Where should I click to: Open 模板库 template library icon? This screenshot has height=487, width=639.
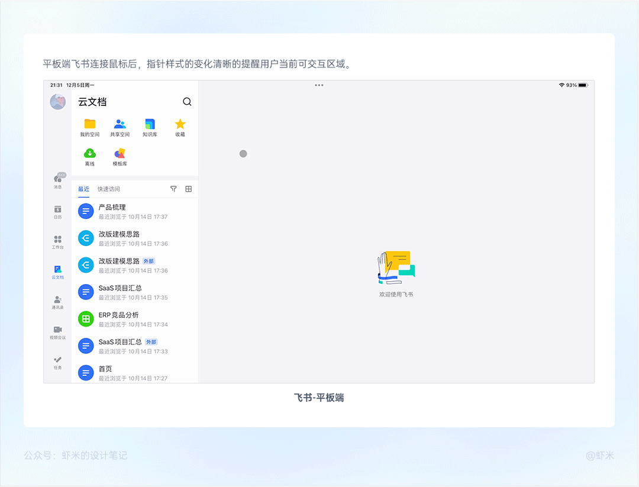(120, 154)
